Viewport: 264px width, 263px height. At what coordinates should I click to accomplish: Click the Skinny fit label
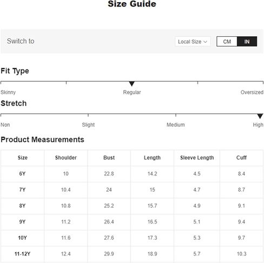point(8,92)
